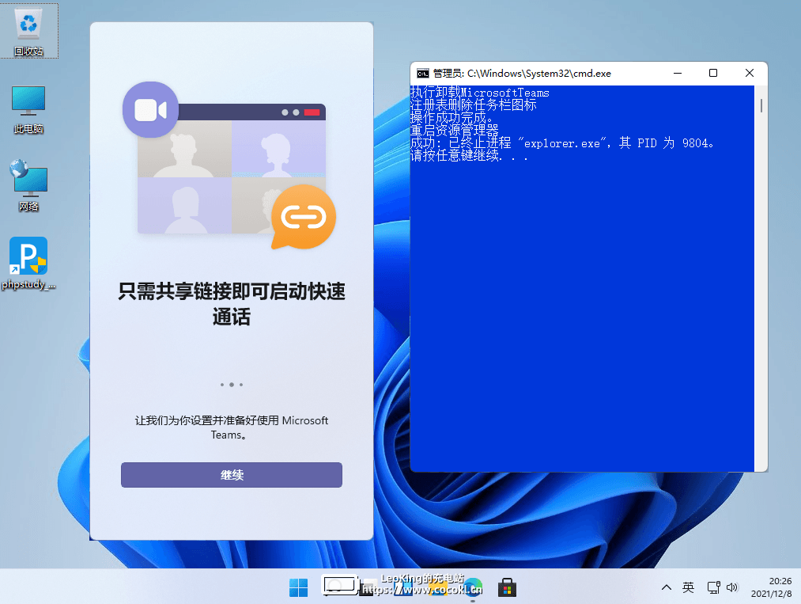Click the explorer.exe PID 9804 line in cmd

[x=562, y=142]
